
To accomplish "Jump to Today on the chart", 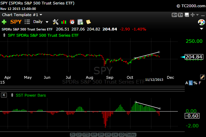I will point(130,135).
